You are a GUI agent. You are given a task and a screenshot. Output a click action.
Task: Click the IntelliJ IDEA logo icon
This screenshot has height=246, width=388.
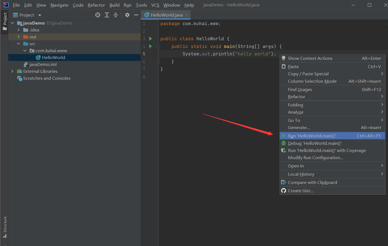pyautogui.click(x=6, y=5)
